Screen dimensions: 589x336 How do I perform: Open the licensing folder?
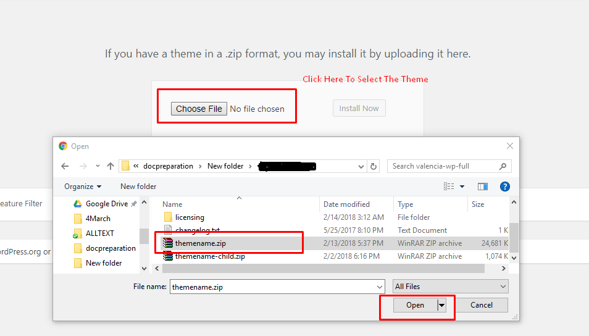(x=190, y=217)
